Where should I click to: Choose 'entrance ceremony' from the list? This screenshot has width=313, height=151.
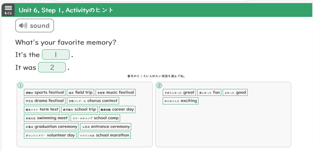point(106,127)
